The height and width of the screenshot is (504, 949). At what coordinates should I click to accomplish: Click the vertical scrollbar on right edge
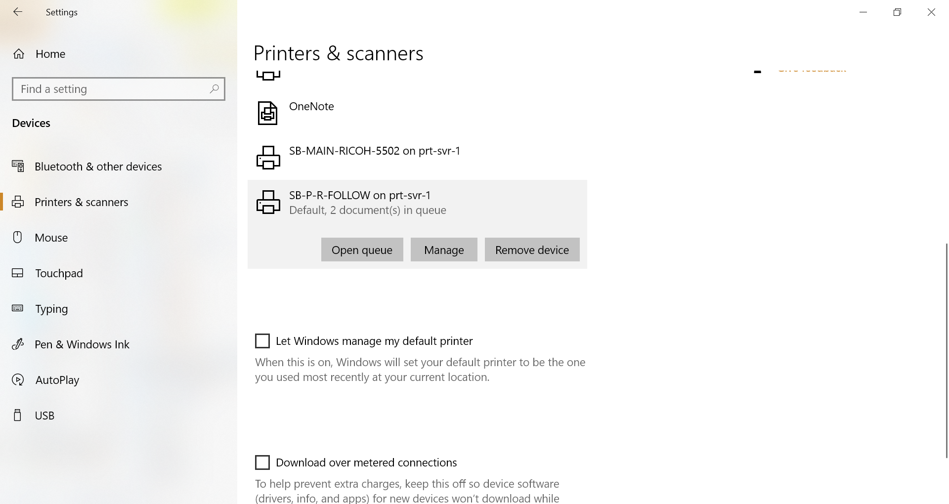[x=947, y=351]
